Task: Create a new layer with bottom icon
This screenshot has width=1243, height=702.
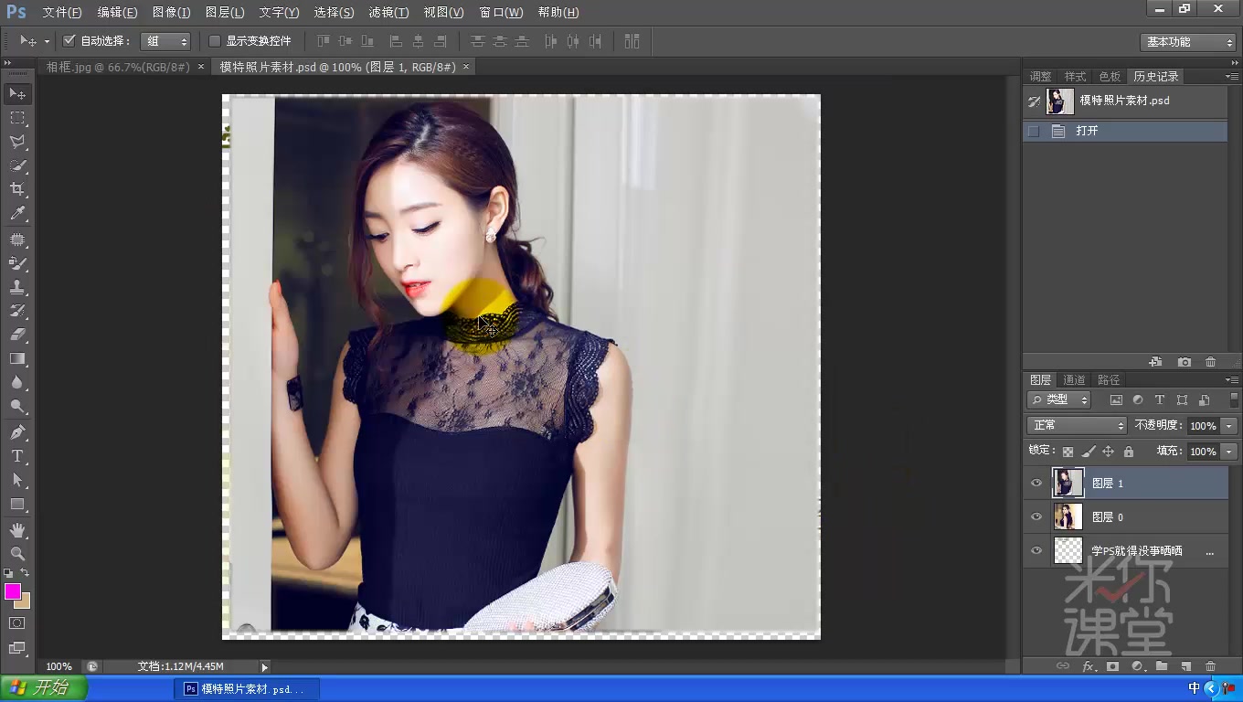Action: (x=1186, y=666)
